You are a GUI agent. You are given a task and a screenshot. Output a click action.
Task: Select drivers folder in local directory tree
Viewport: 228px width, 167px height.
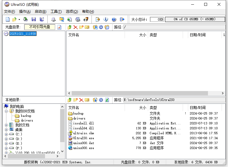[x=27, y=120]
